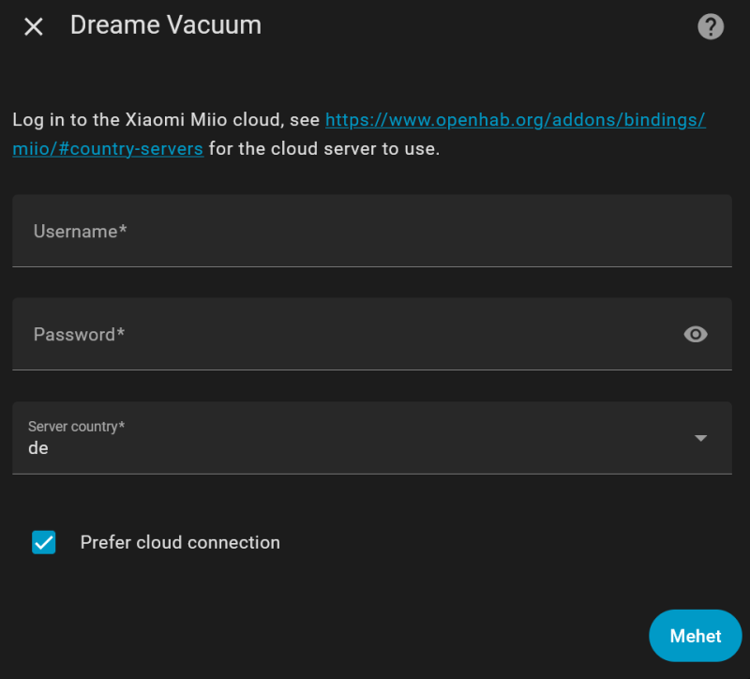The image size is (750, 679).
Task: Click the "Dreame Vacuum" dialog title
Action: [166, 25]
